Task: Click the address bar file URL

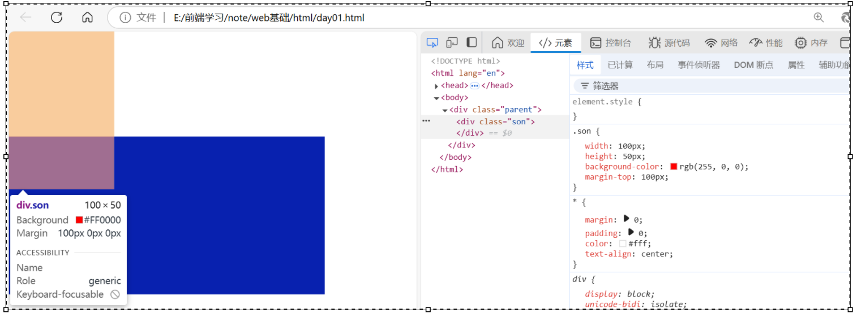Action: pyautogui.click(x=269, y=18)
